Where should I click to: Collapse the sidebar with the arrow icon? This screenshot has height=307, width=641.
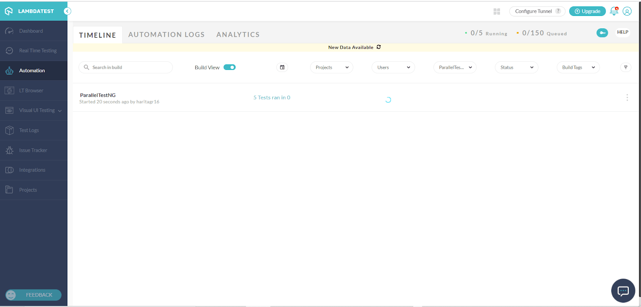pos(67,11)
